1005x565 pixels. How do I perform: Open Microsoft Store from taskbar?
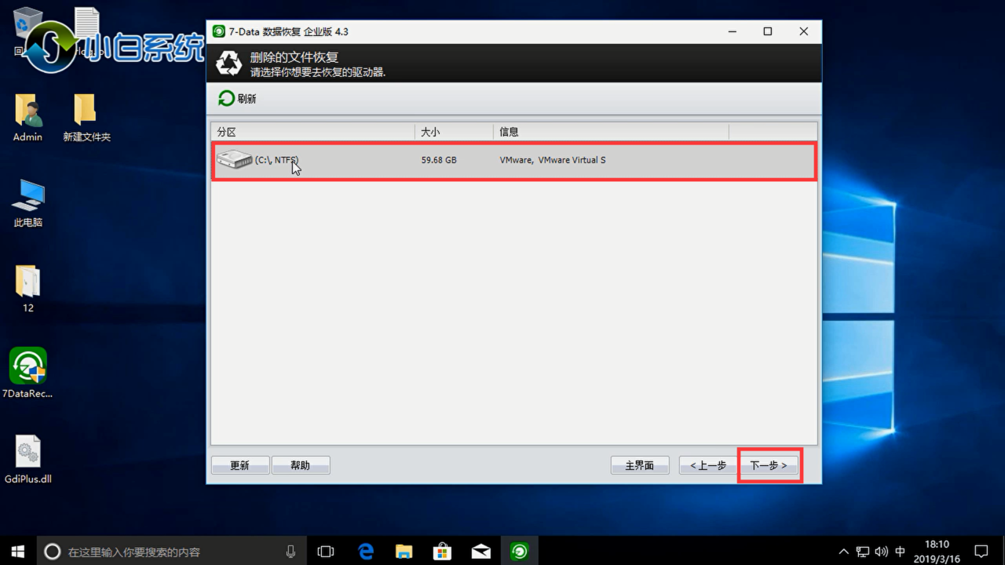[x=442, y=552]
